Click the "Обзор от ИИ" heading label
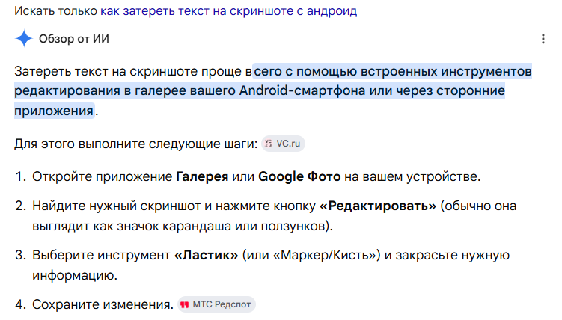562x320 pixels. pos(74,39)
